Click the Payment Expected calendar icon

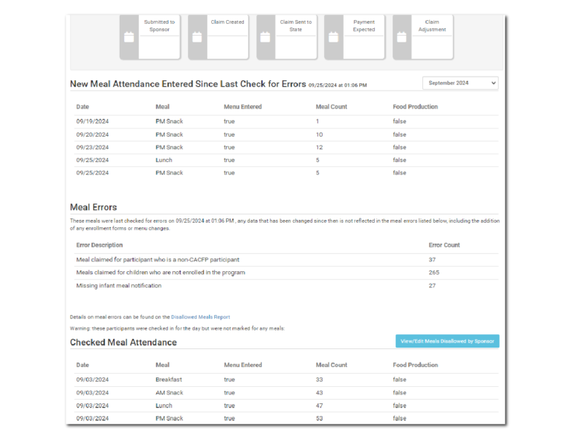click(x=333, y=37)
